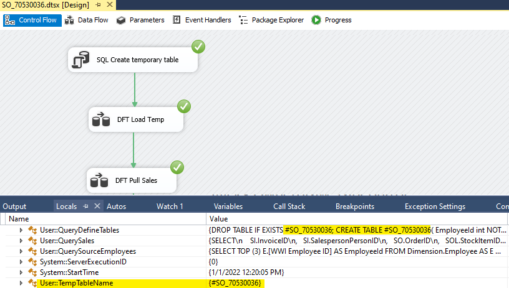This screenshot has height=288, width=509.
Task: Expand the User::QueryDefineTables variable
Action: [21, 230]
